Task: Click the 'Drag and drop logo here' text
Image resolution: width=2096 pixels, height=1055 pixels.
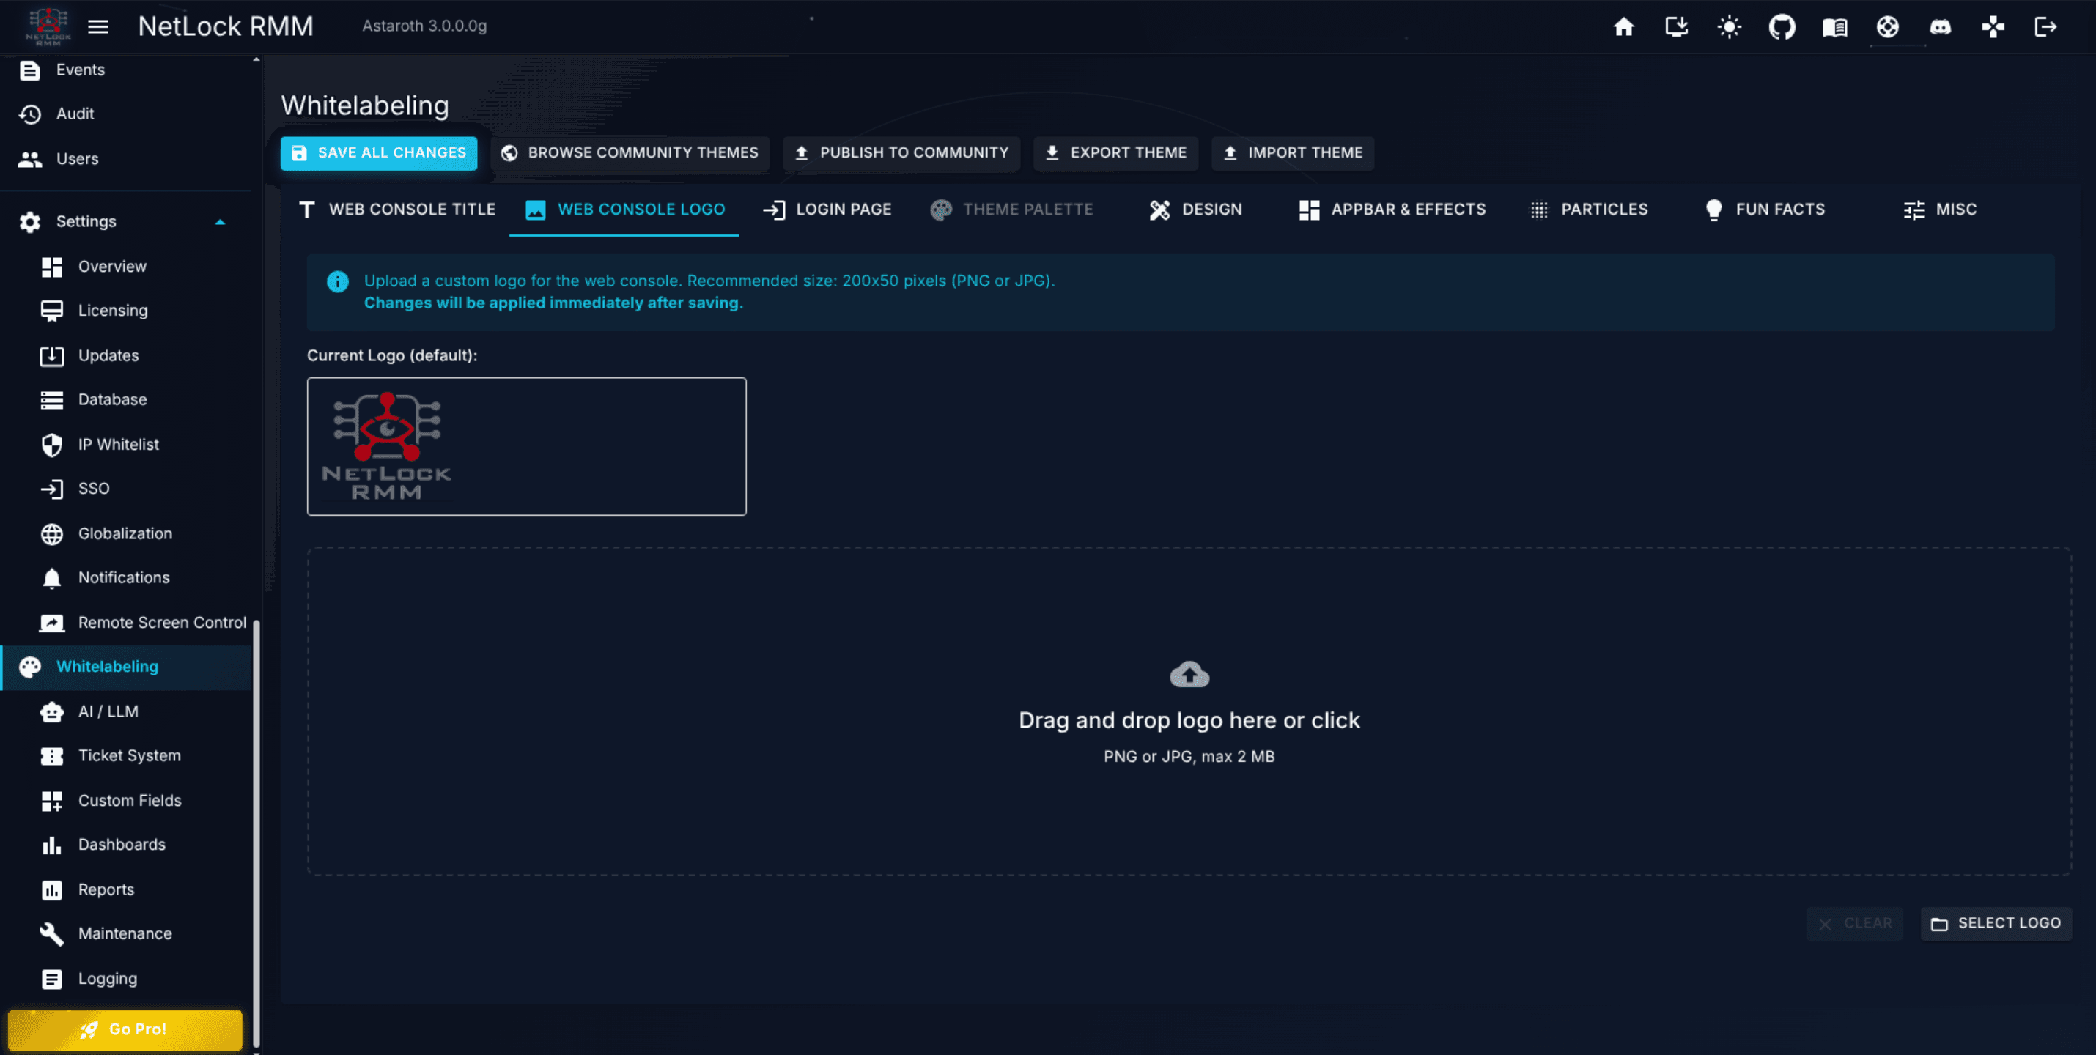Action: click(x=1189, y=721)
